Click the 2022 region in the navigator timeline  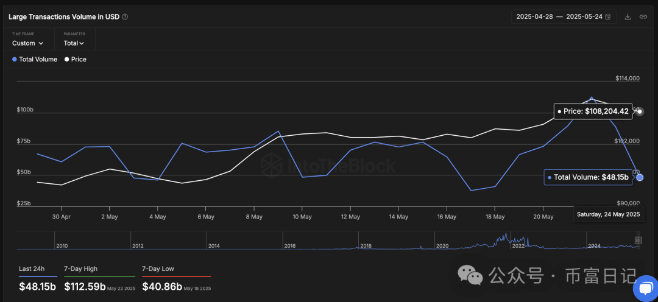[x=518, y=246]
